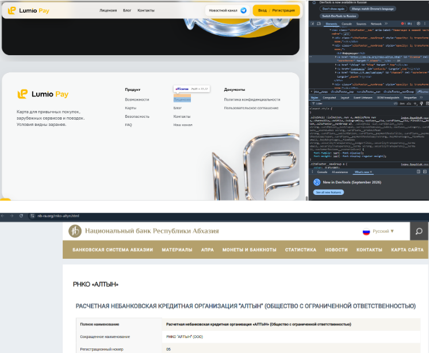Click See all new features button
The image size is (429, 353).
click(328, 193)
